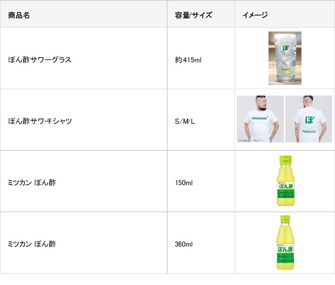Select the 商品名 column header
This screenshot has height=285, width=335.
click(x=19, y=15)
